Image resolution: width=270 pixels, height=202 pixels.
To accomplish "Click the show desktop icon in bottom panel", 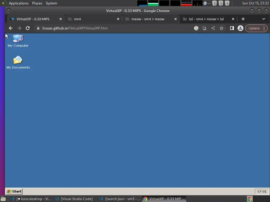I will tap(3, 199).
